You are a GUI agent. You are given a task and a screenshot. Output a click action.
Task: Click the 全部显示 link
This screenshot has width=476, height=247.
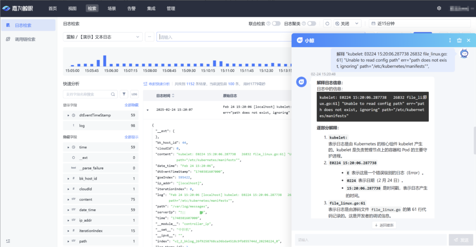tap(131, 137)
